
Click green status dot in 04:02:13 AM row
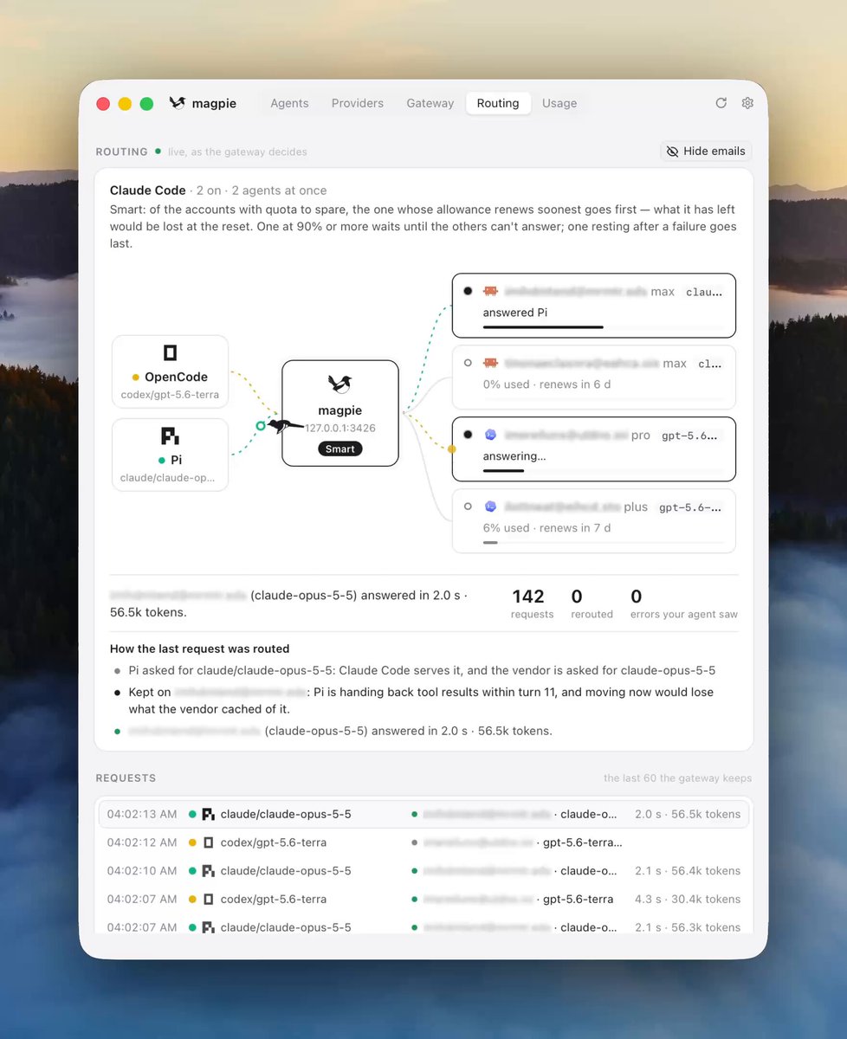[x=192, y=814]
